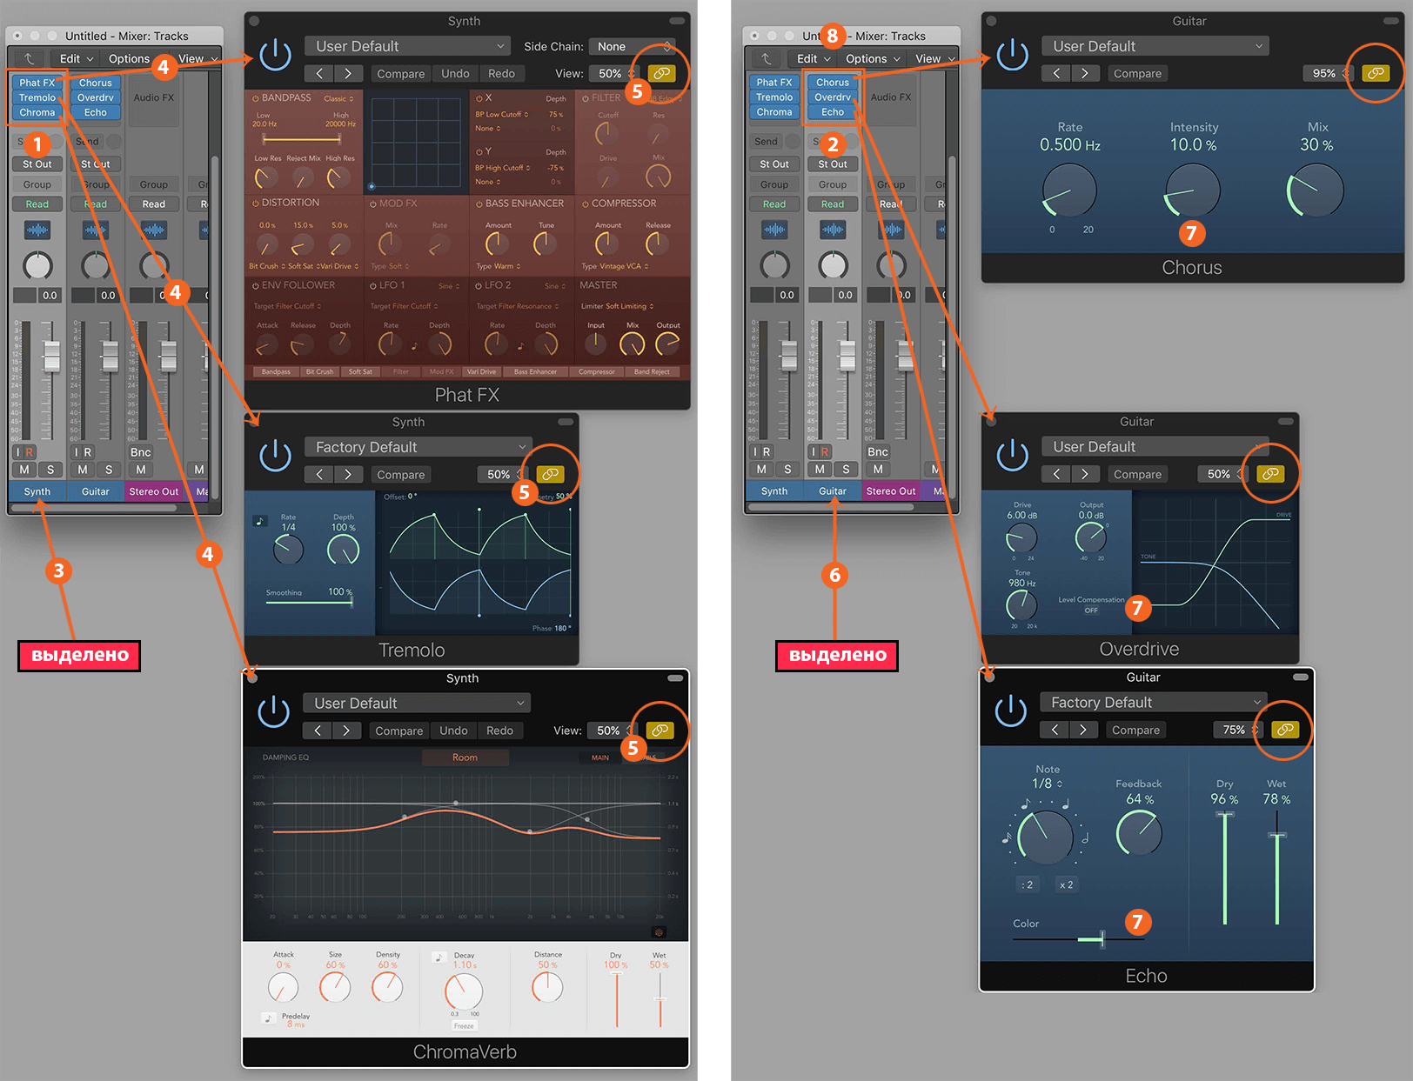Toggle the ChromaVerb plugin power button
The image size is (1413, 1081).
tap(273, 711)
